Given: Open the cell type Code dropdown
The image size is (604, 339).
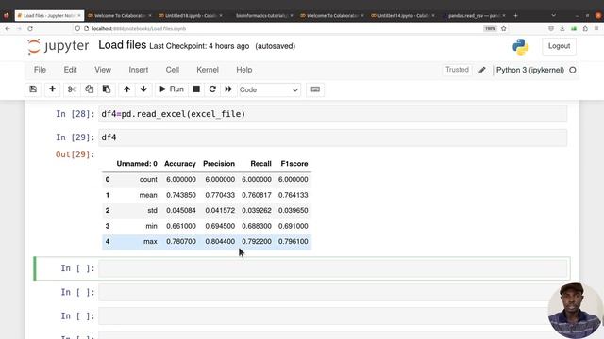Looking at the screenshot, I should click(x=269, y=89).
